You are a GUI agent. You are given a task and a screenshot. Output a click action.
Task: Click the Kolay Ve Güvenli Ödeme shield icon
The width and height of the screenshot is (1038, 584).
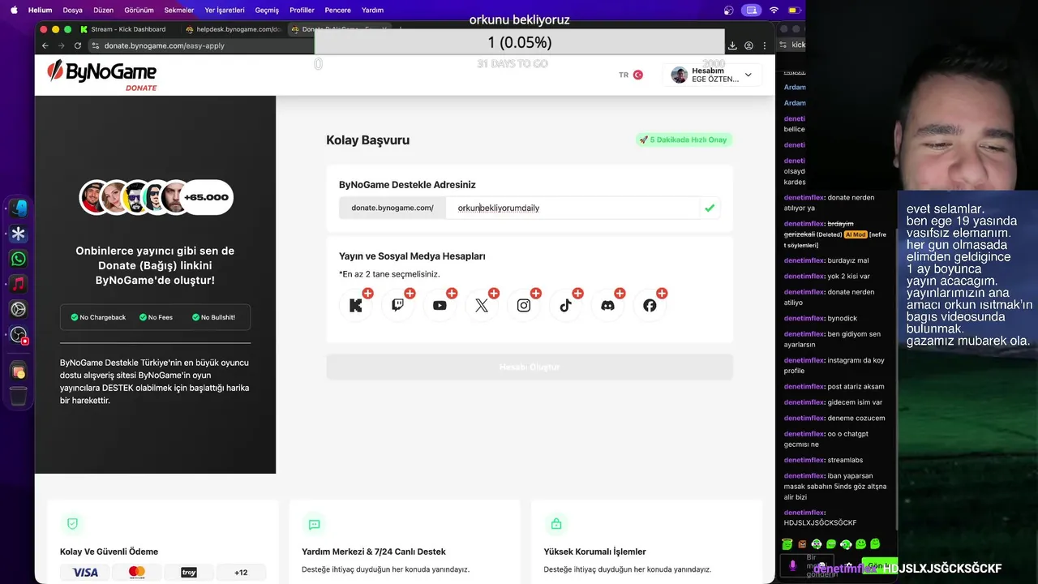[72, 524]
